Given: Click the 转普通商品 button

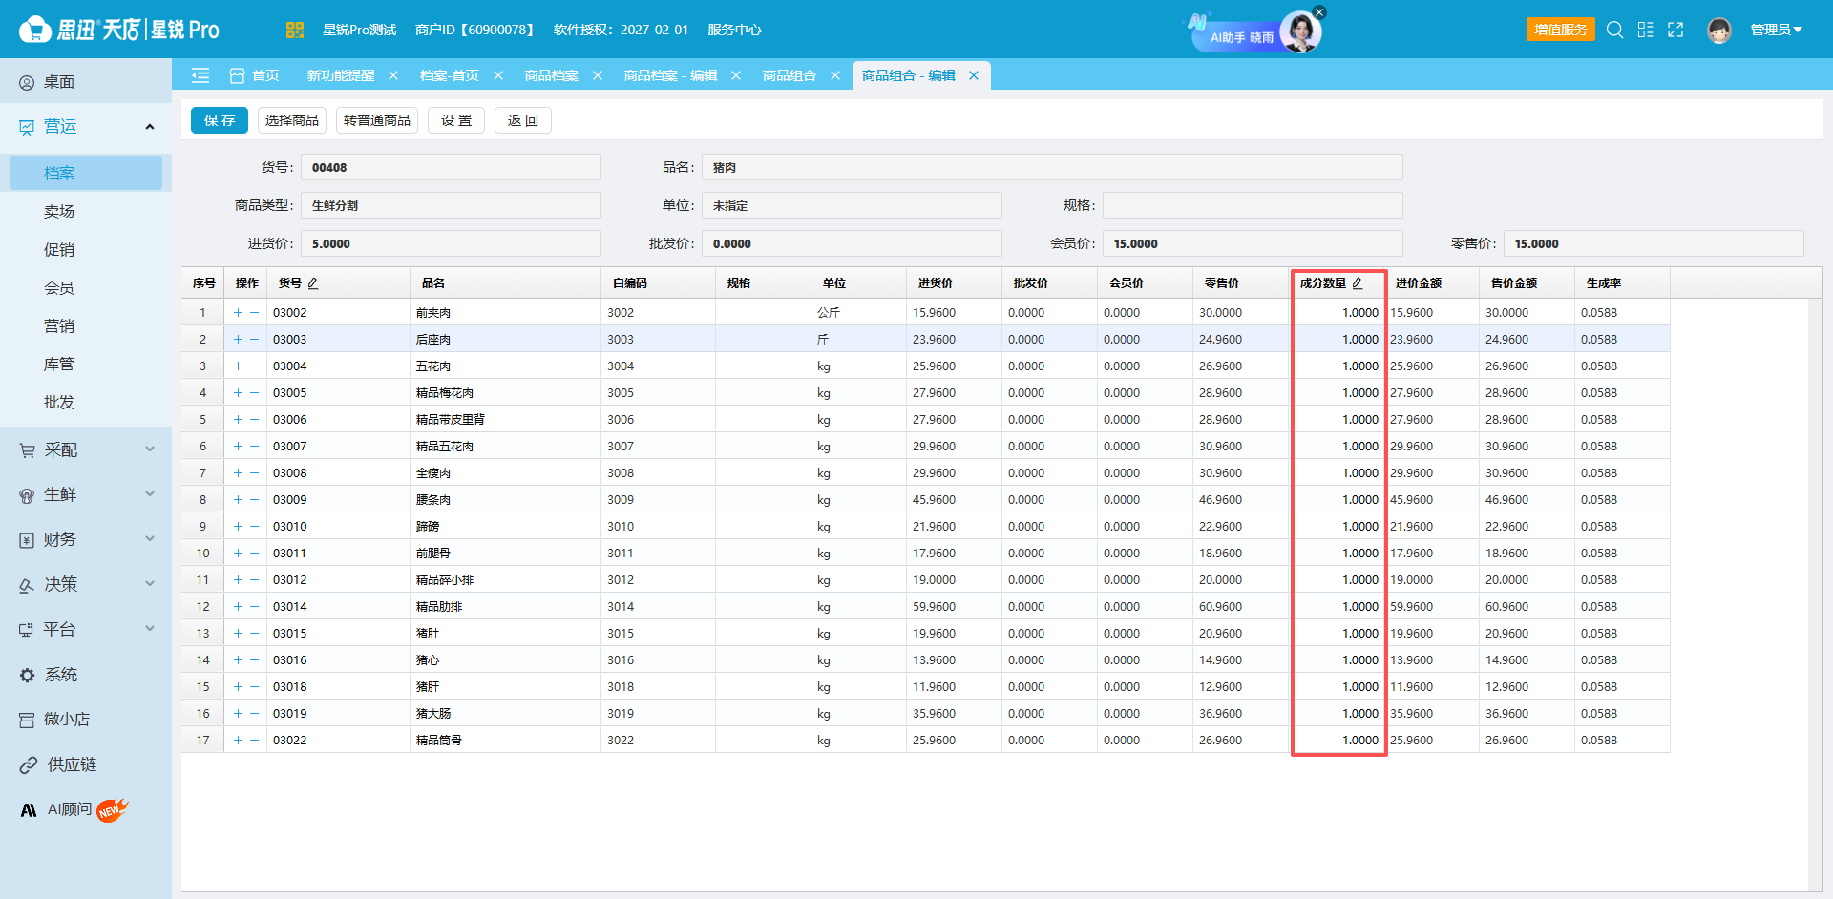Looking at the screenshot, I should [377, 120].
